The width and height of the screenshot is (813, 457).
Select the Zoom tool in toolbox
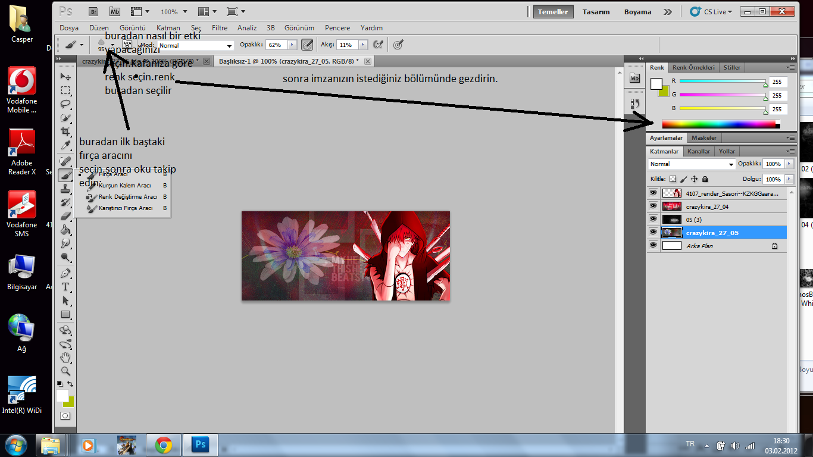point(65,371)
